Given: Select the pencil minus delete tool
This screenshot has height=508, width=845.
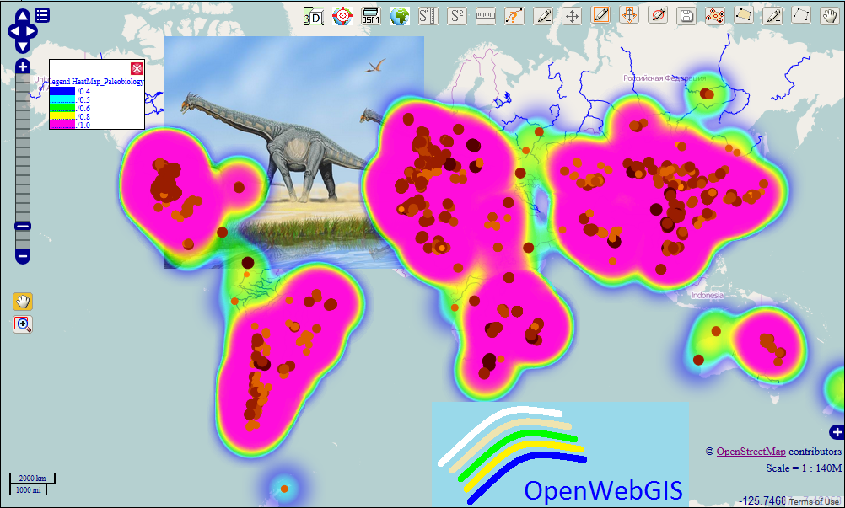Looking at the screenshot, I should pos(543,16).
